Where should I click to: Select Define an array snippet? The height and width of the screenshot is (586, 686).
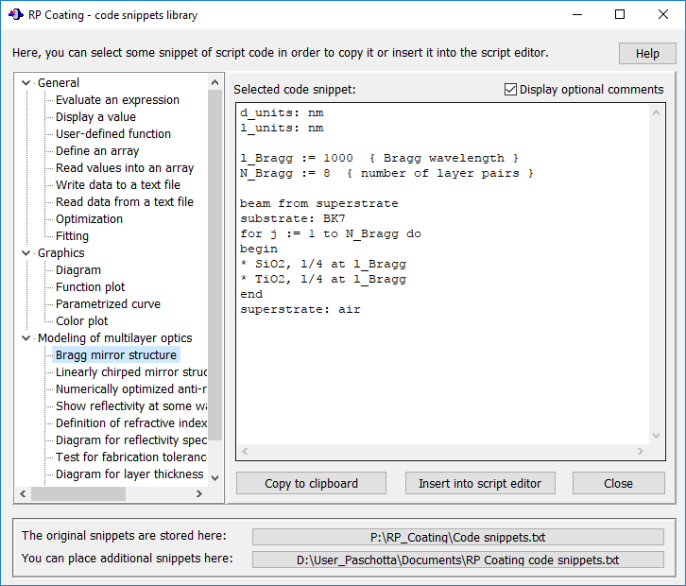[x=97, y=151]
